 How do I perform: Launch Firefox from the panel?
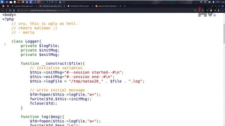tap(23, 2)
